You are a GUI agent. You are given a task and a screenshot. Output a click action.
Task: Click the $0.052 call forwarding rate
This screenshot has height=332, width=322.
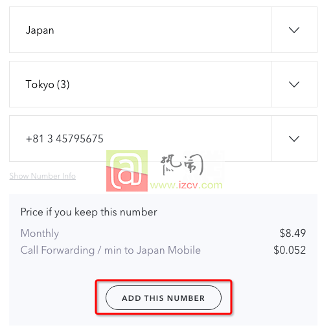point(290,250)
